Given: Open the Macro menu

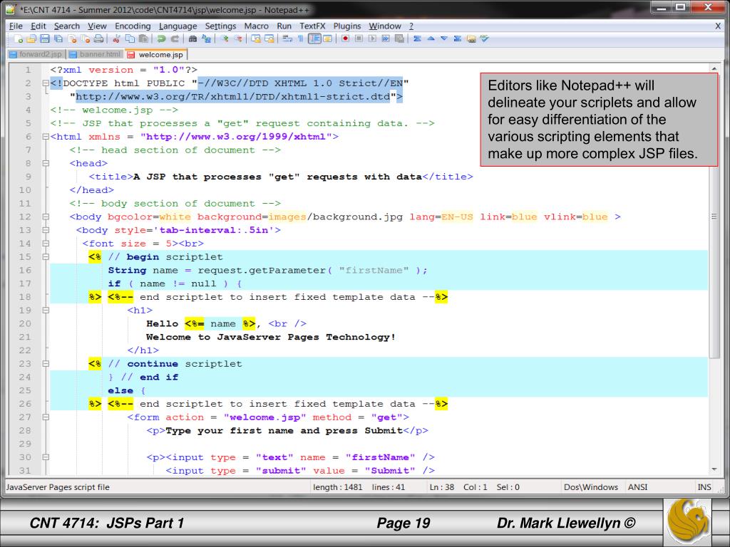Looking at the screenshot, I should coord(256,26).
